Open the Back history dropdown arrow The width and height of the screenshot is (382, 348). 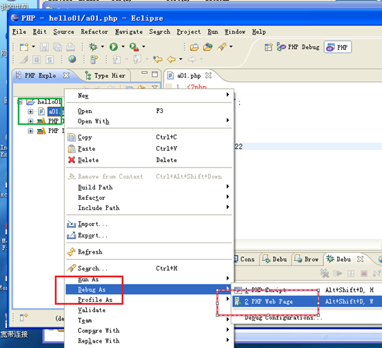181,59
